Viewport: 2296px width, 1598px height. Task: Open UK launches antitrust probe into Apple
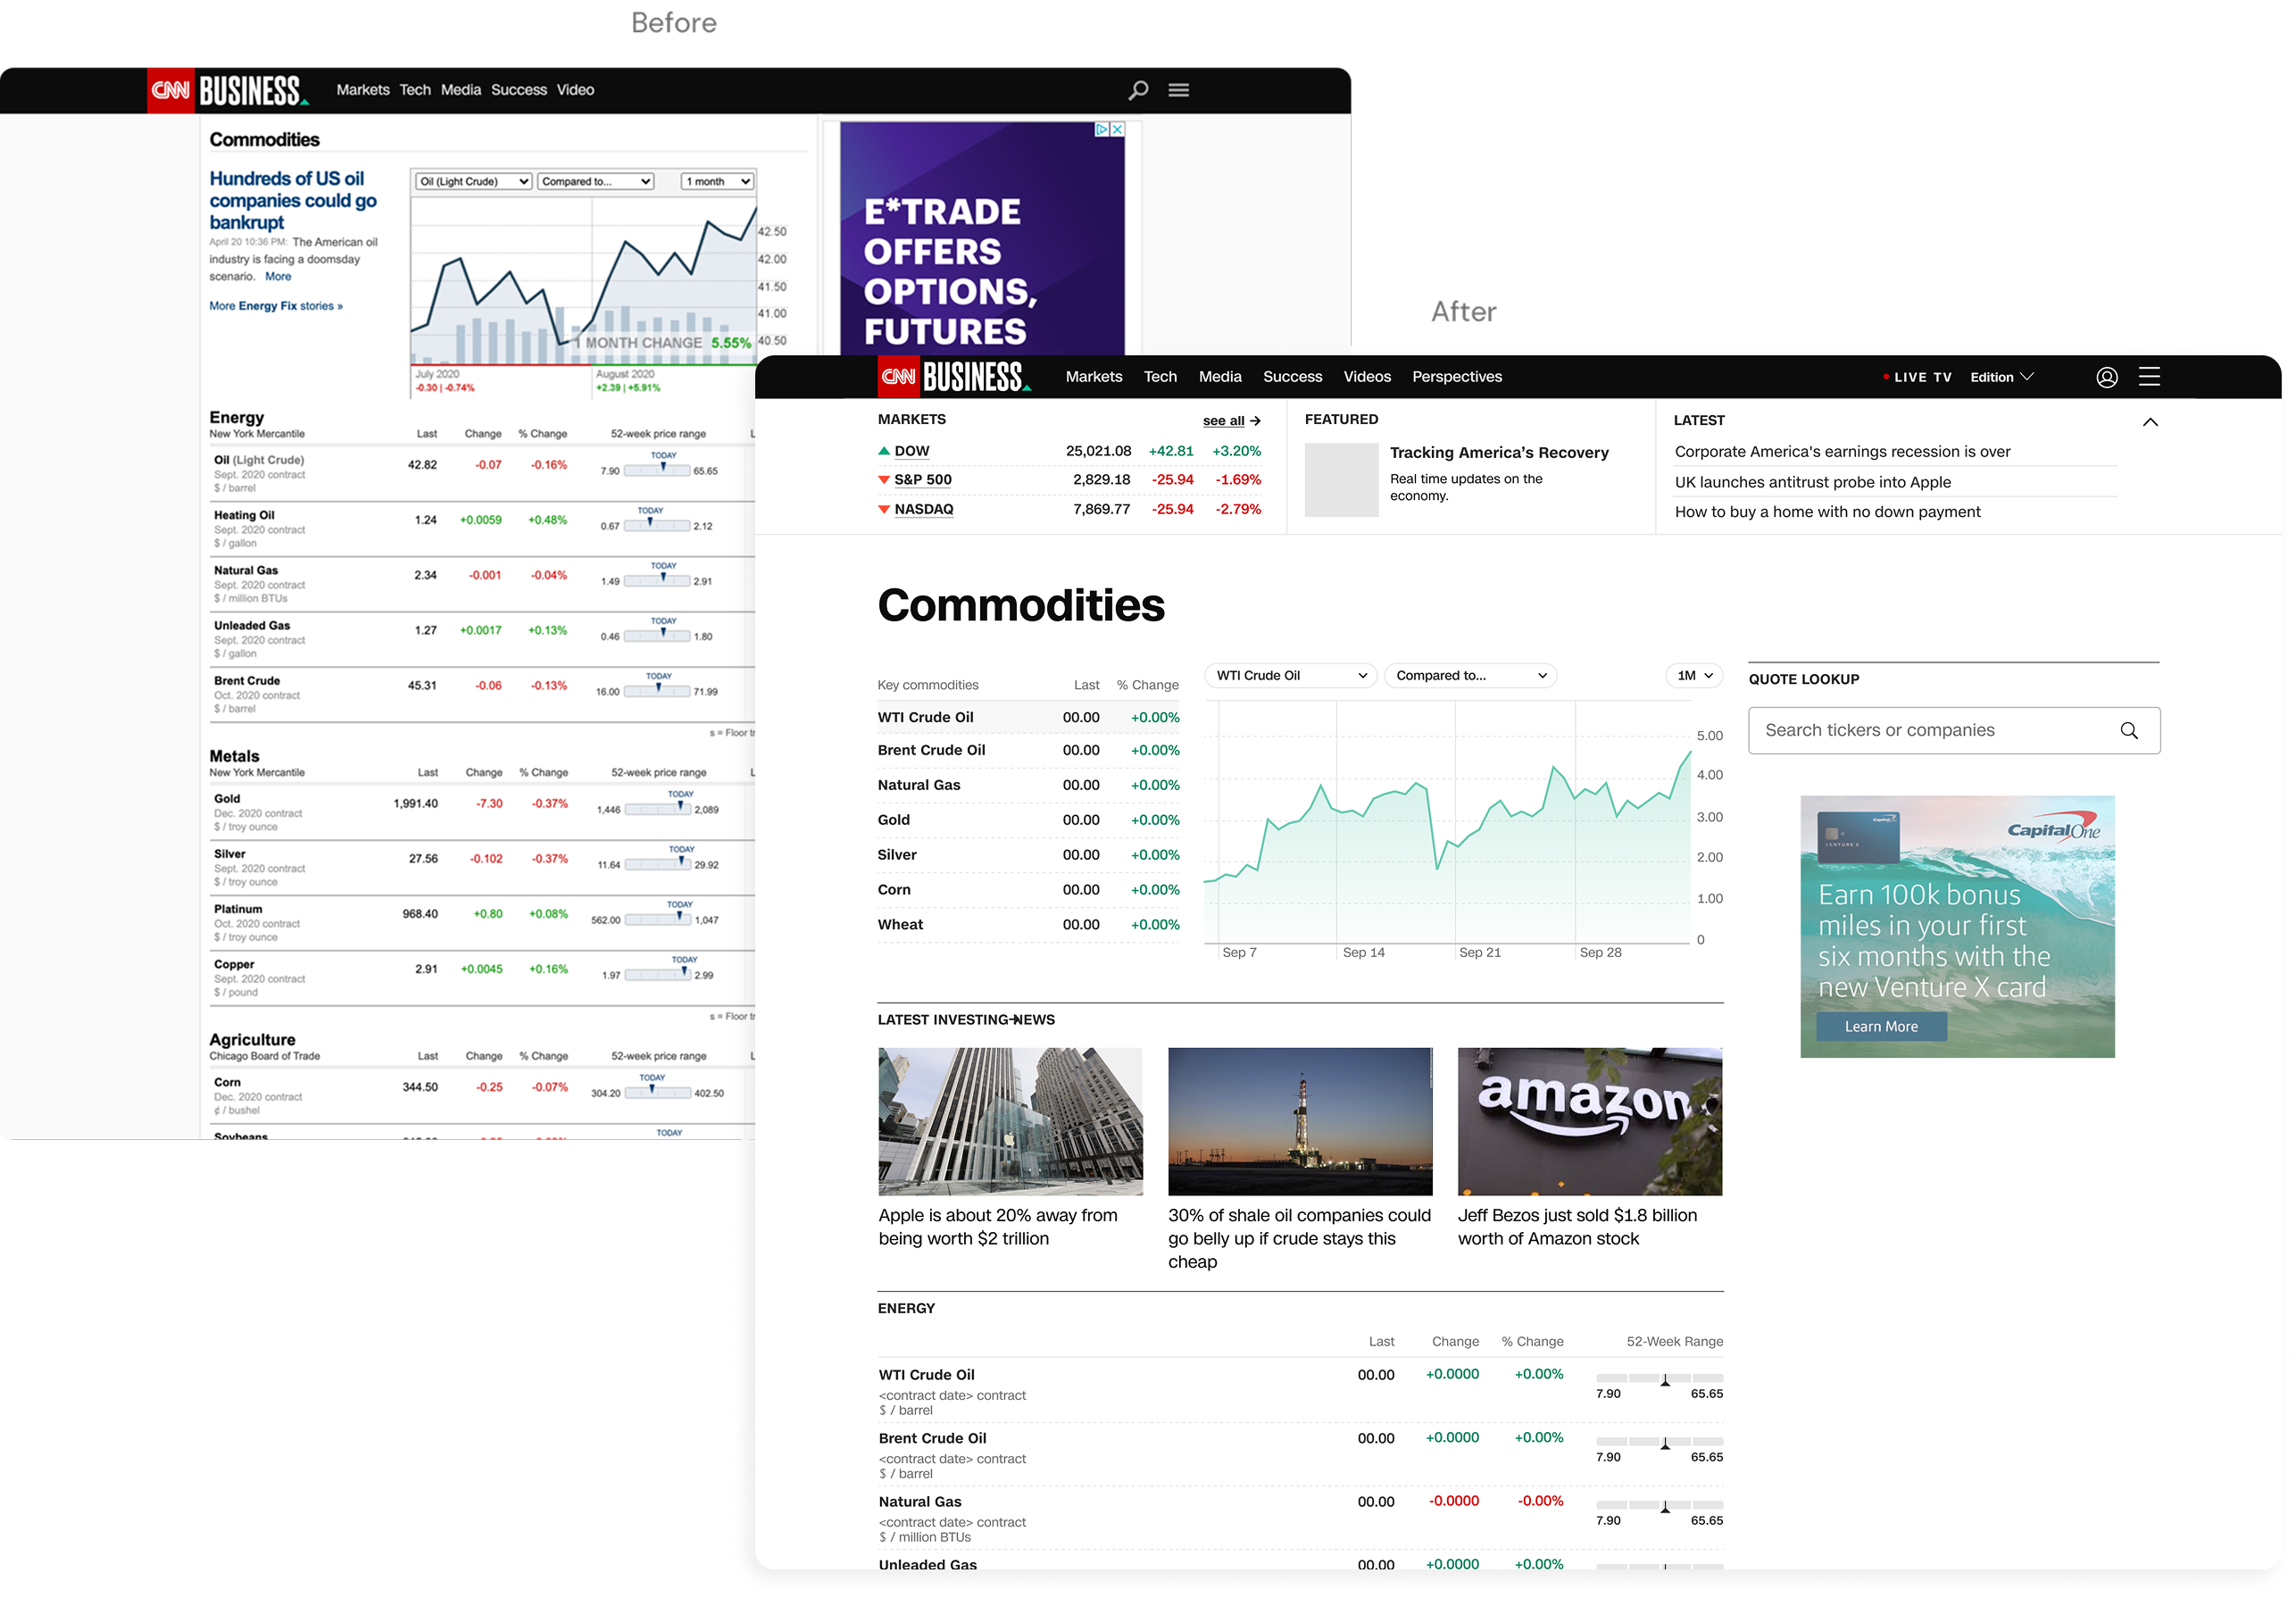pyautogui.click(x=1812, y=482)
